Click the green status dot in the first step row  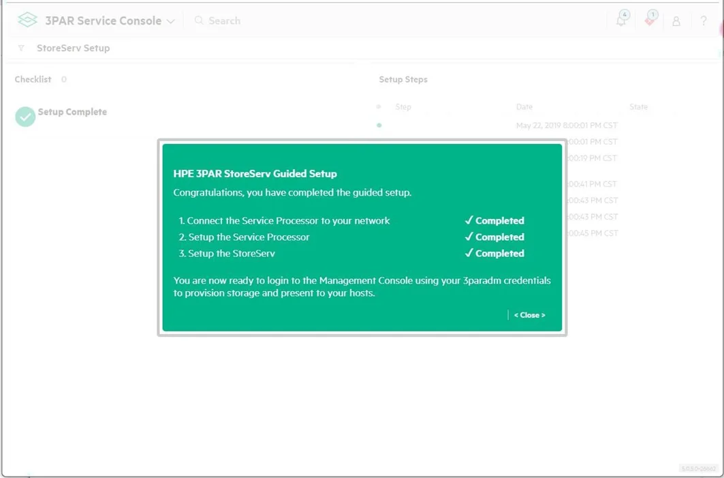pos(379,125)
